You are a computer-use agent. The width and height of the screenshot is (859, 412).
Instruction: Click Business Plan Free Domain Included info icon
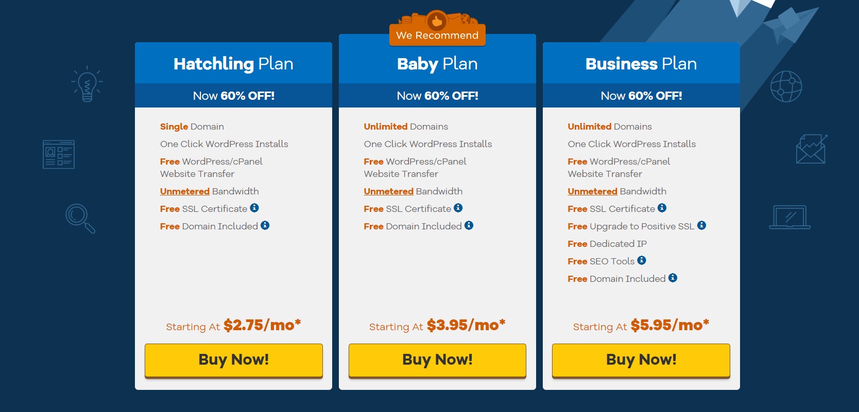click(672, 278)
